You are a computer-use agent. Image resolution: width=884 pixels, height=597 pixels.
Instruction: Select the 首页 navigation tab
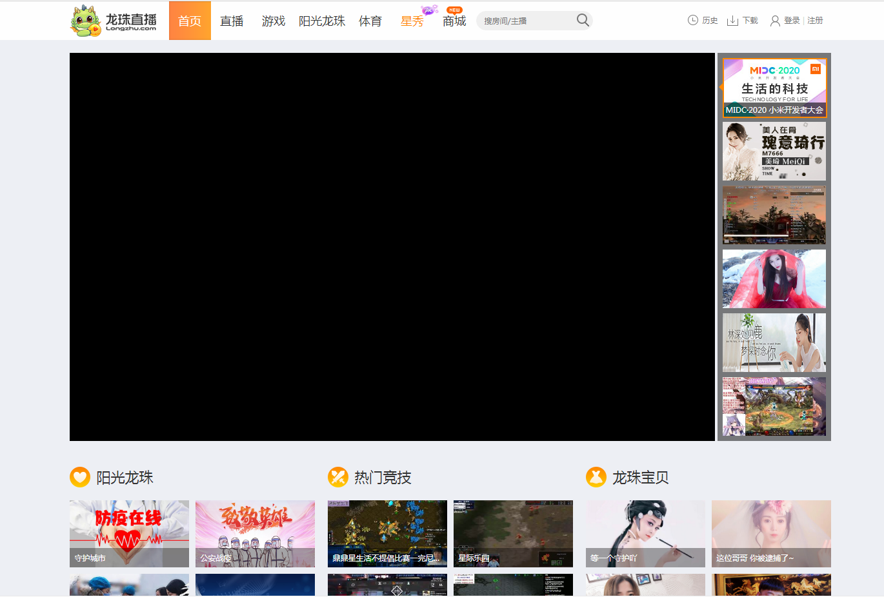tap(190, 21)
